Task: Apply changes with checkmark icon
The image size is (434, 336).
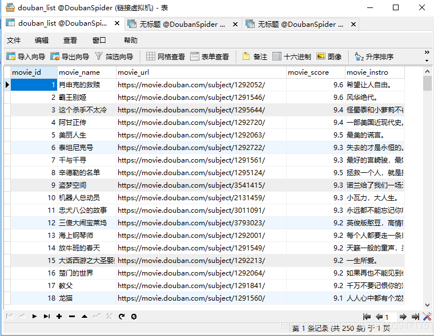Action: [x=97, y=316]
